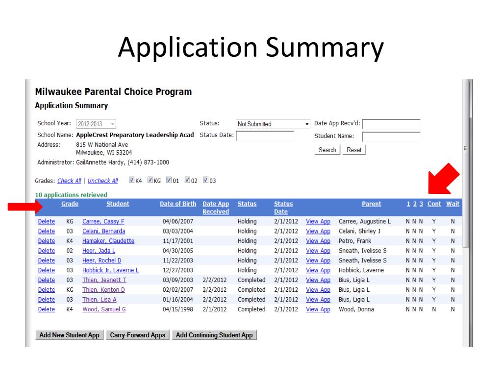This screenshot has width=502, height=376.
Task: Click the Uncheck All grades link
Action: pos(103,181)
